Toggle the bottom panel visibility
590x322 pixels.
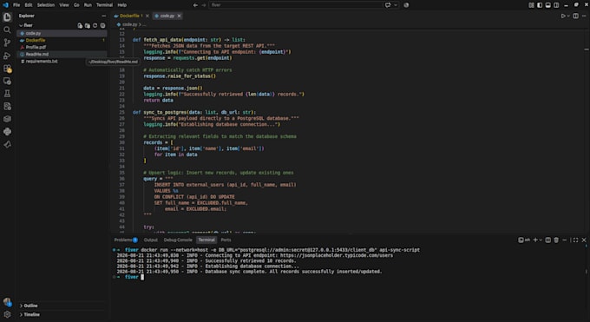[x=547, y=5]
